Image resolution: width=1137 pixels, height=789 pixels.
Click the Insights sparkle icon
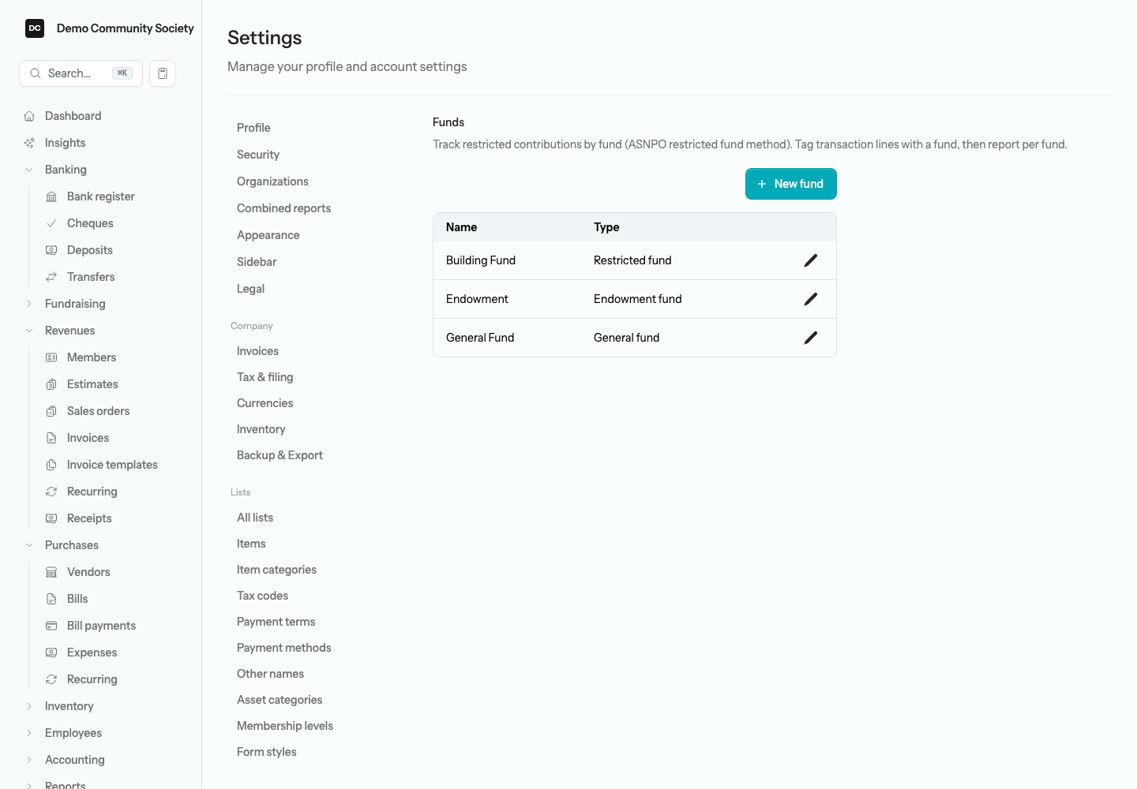point(29,143)
